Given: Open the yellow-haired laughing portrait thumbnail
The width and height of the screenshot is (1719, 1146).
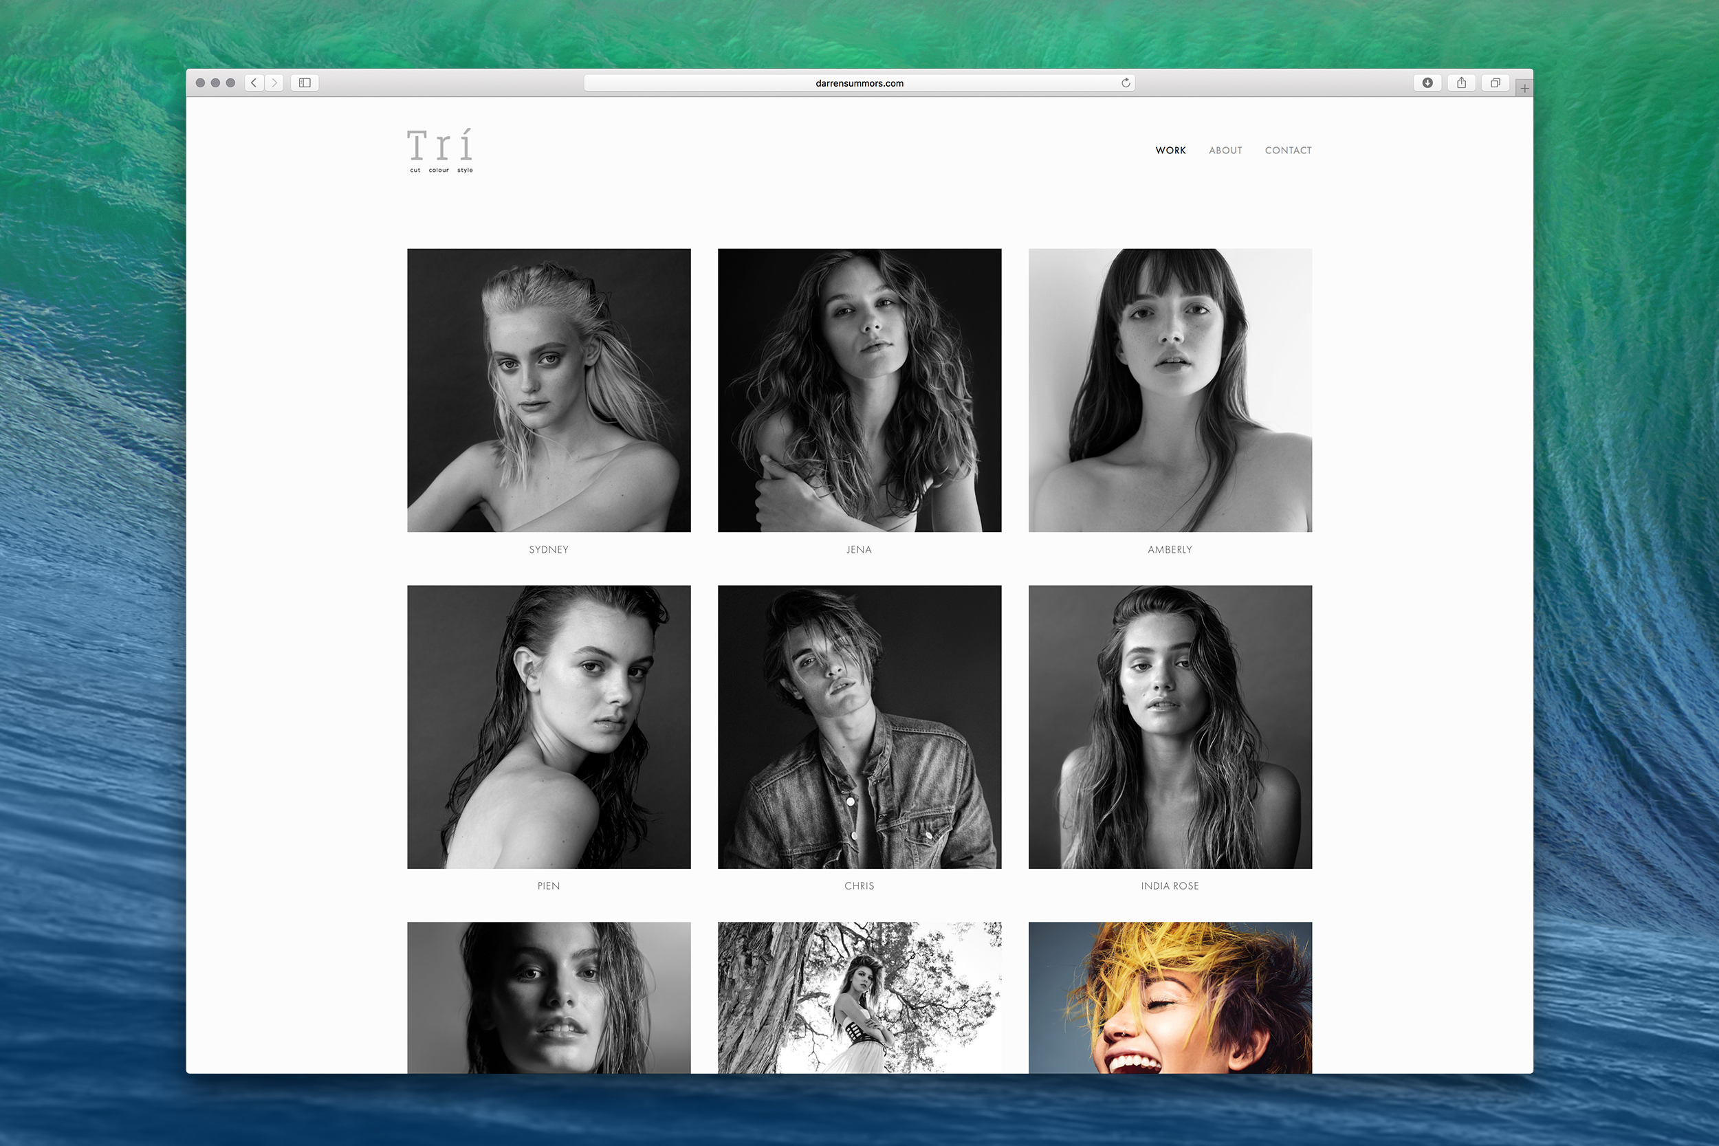Looking at the screenshot, I should point(1170,998).
